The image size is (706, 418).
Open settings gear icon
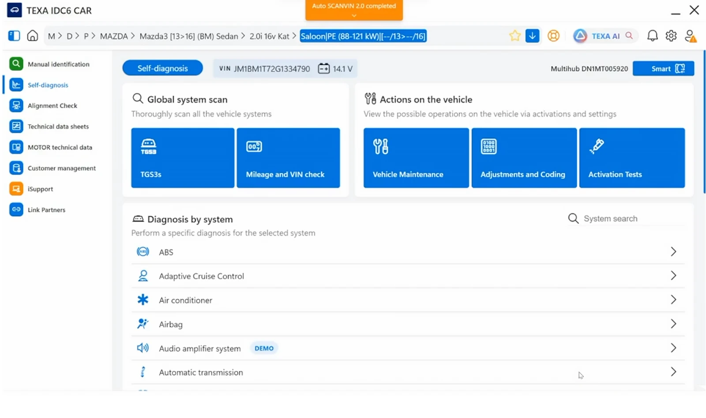[671, 36]
